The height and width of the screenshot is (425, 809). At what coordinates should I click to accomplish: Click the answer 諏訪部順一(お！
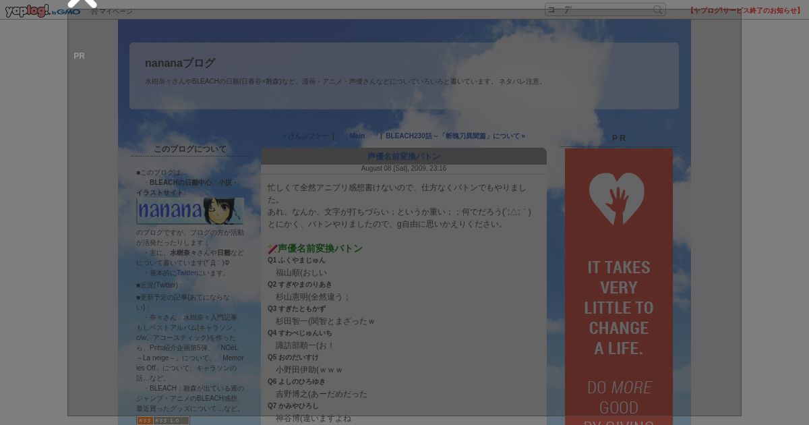pyautogui.click(x=305, y=345)
